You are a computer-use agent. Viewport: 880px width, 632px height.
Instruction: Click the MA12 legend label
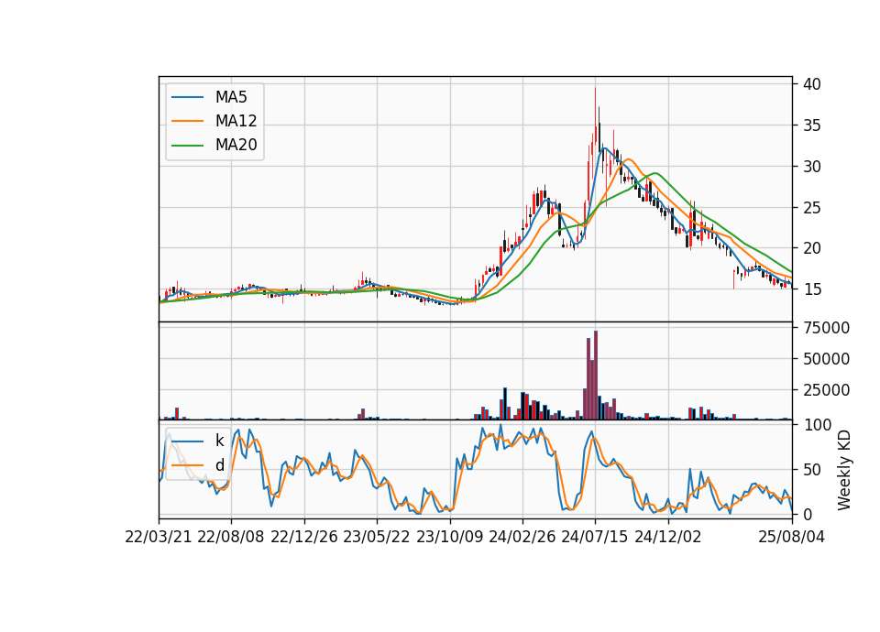[236, 121]
